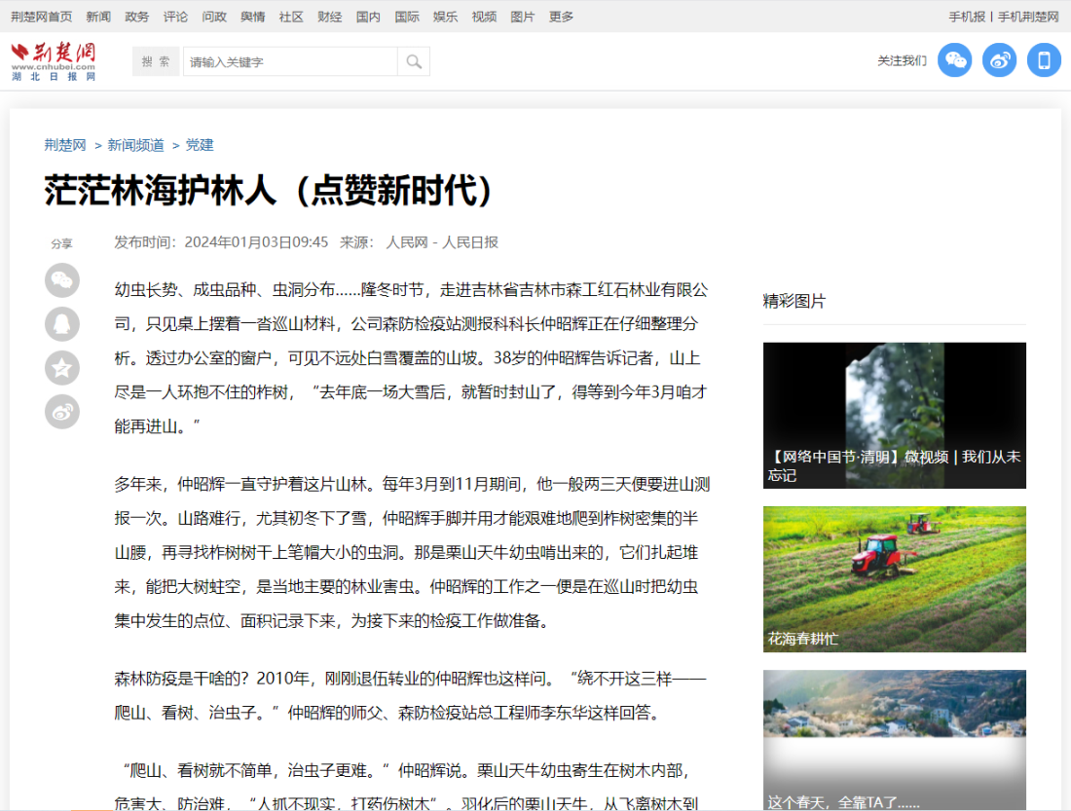The width and height of the screenshot is (1071, 811).
Task: Expand the 更多 menu in top navigation
Action: 562,17
